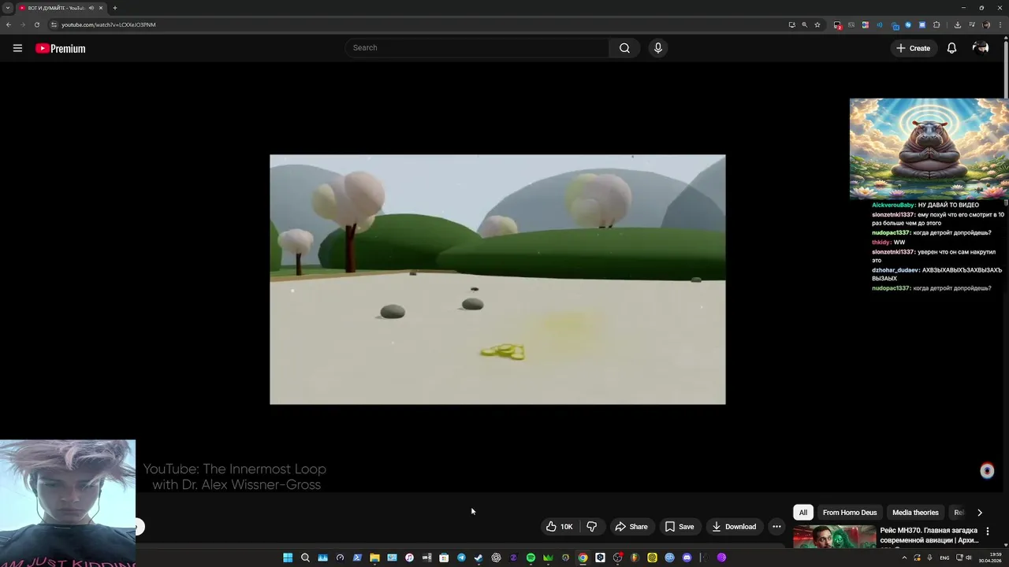The height and width of the screenshot is (567, 1009).
Task: Click the search magnifier button
Action: pyautogui.click(x=624, y=48)
